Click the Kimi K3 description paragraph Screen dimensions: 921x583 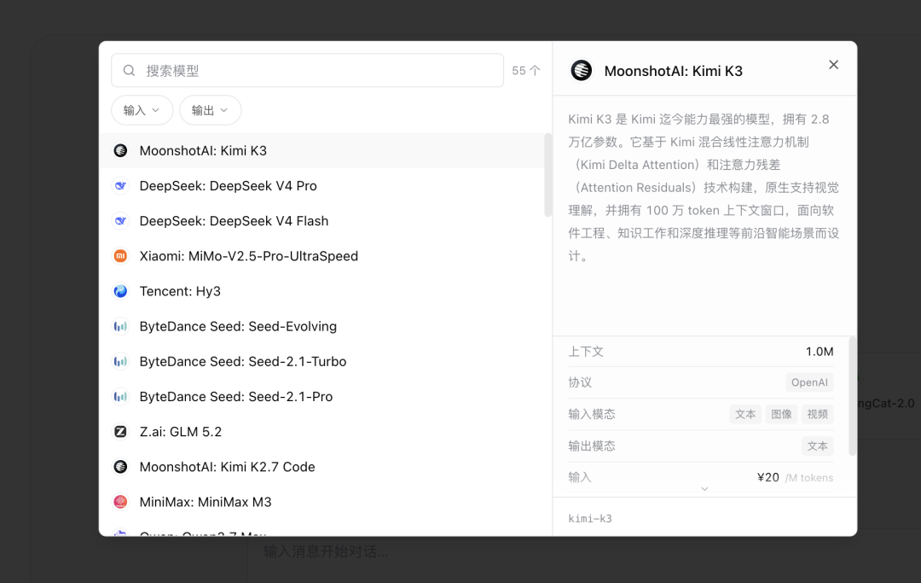tap(703, 188)
